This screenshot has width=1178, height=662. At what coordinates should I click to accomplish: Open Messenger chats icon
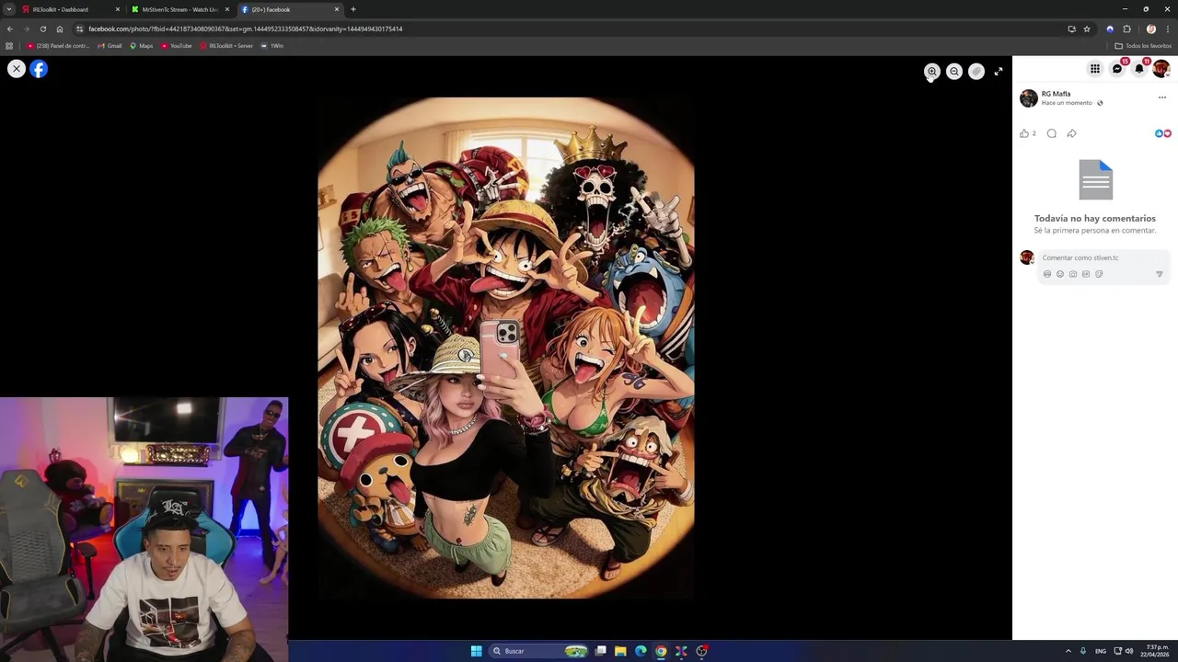1117,69
